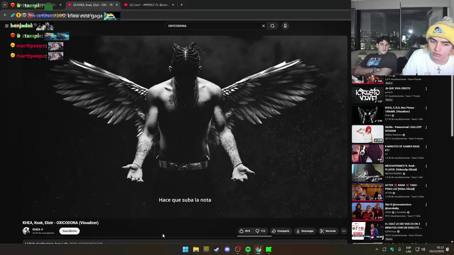
Task: Open options for MECHAYRXMEO PLAYER video
Action: pos(426,166)
